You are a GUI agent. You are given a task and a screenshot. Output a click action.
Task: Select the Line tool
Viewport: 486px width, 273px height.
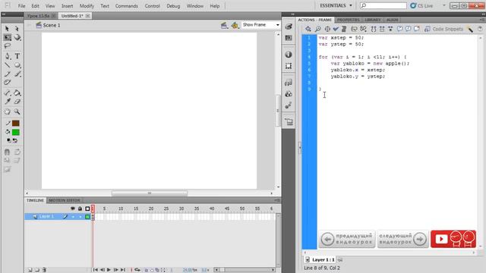point(8,65)
